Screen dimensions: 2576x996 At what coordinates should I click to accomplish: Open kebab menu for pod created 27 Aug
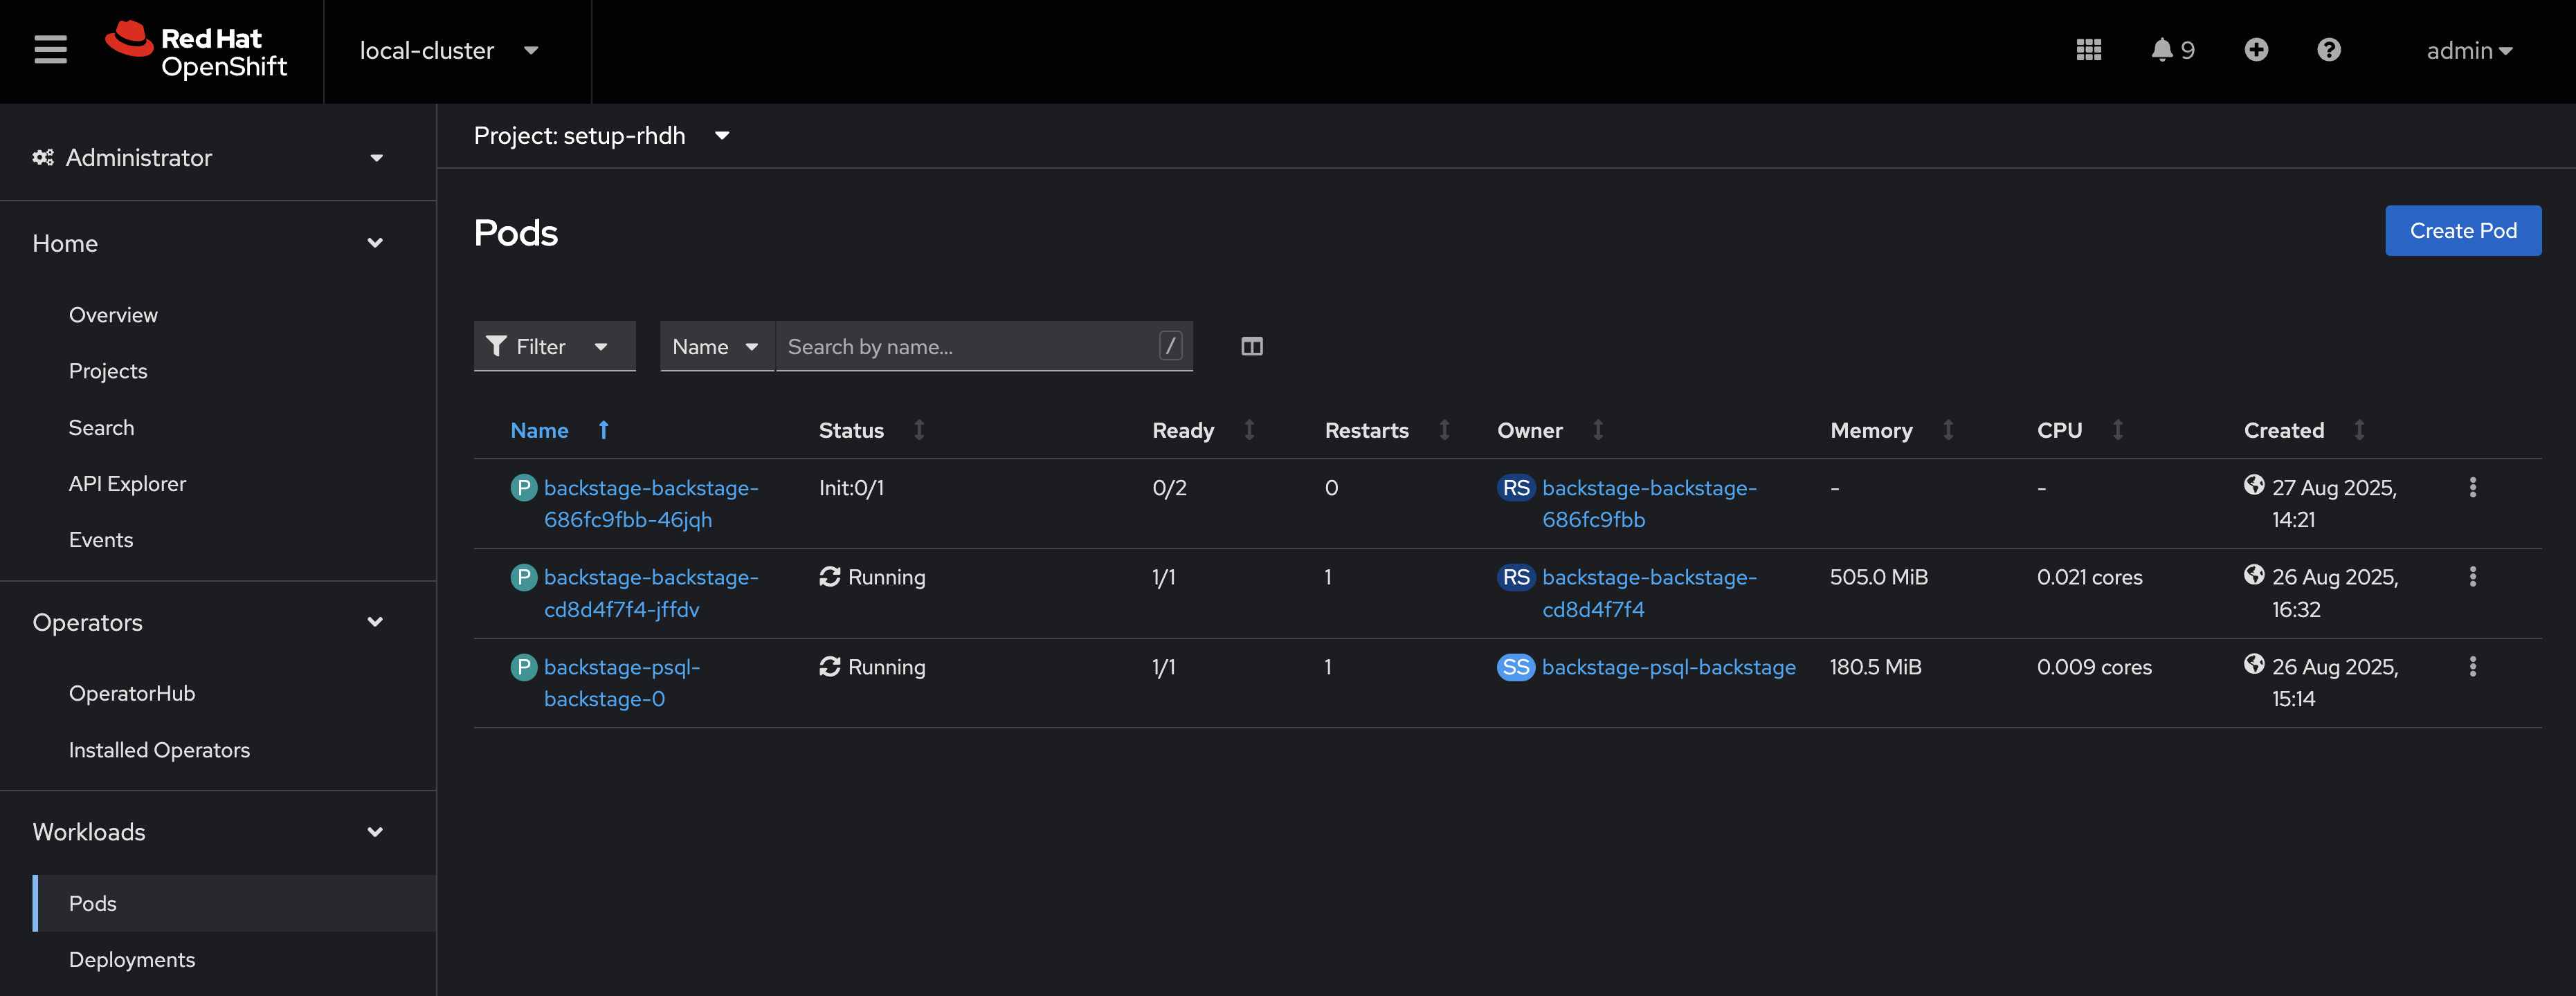pos(2472,488)
